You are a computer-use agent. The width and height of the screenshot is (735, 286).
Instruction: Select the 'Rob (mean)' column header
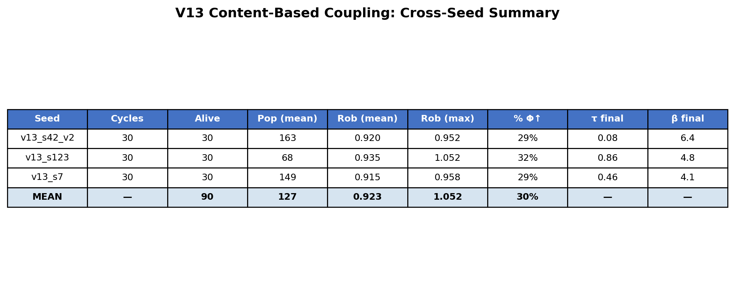(x=367, y=119)
